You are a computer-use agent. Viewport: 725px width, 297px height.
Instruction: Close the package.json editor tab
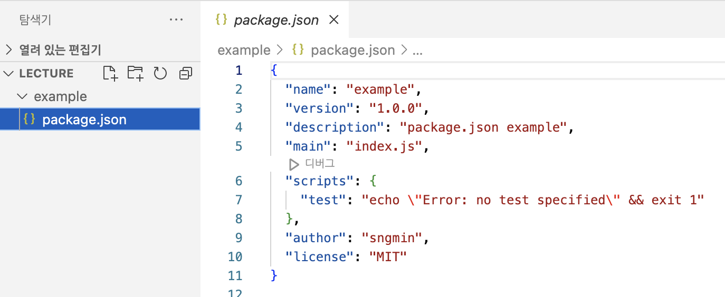[x=333, y=20]
